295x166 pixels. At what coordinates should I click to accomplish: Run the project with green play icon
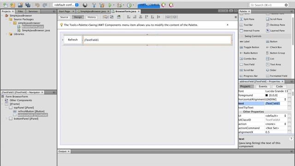[110, 5]
